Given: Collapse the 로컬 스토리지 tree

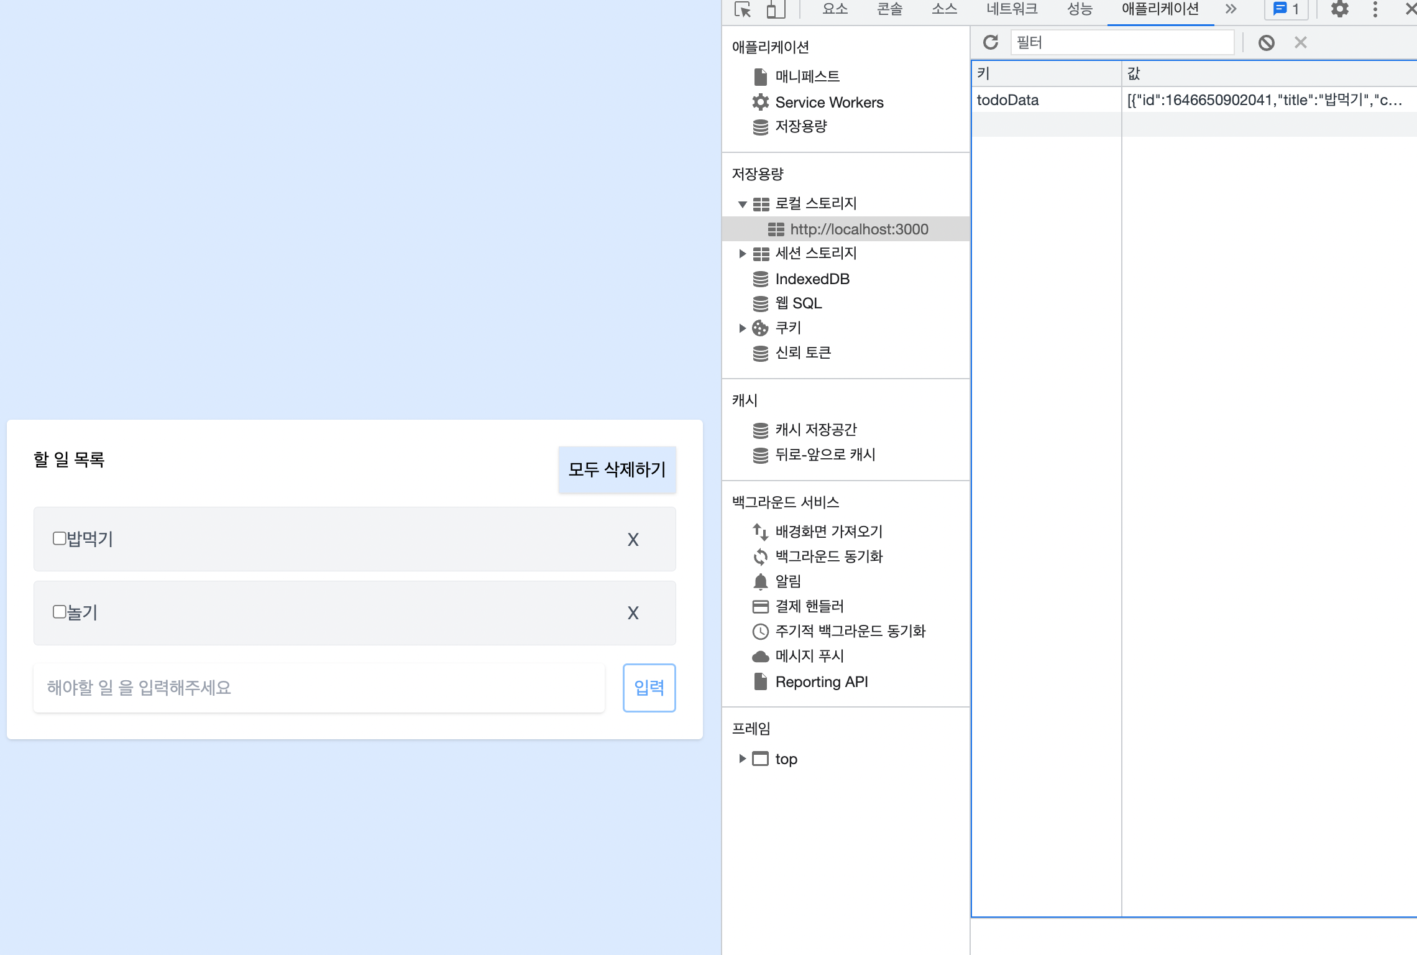Looking at the screenshot, I should (742, 204).
